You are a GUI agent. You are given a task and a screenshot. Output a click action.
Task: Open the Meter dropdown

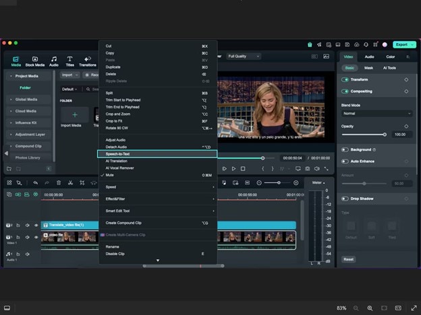point(318,182)
